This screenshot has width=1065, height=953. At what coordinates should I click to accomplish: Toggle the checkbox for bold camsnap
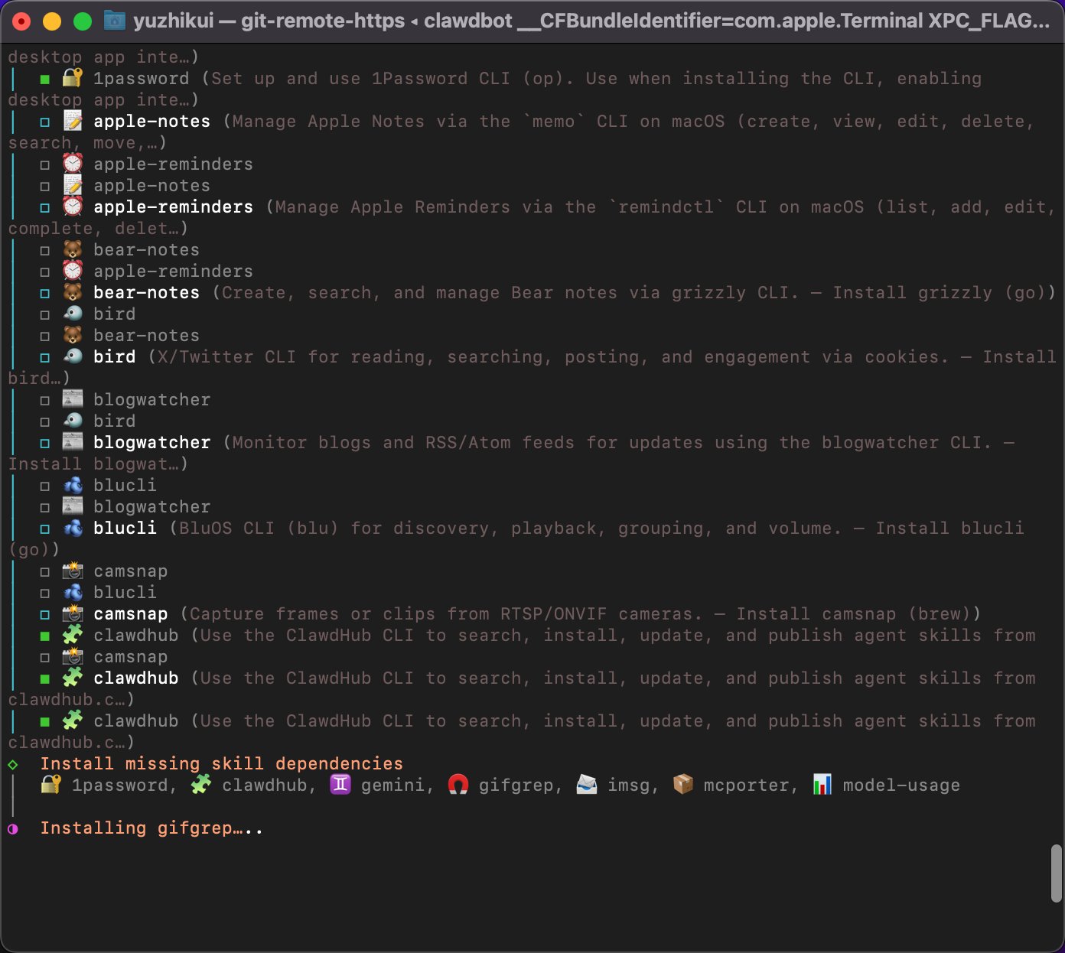coord(45,614)
